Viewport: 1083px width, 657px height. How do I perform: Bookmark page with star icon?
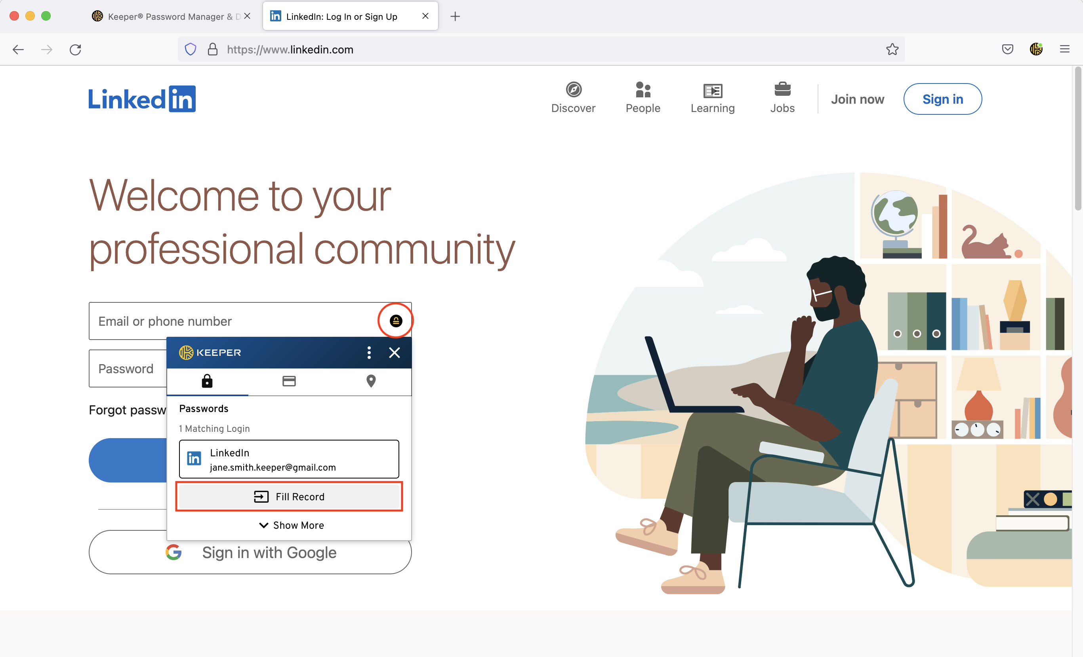(892, 49)
